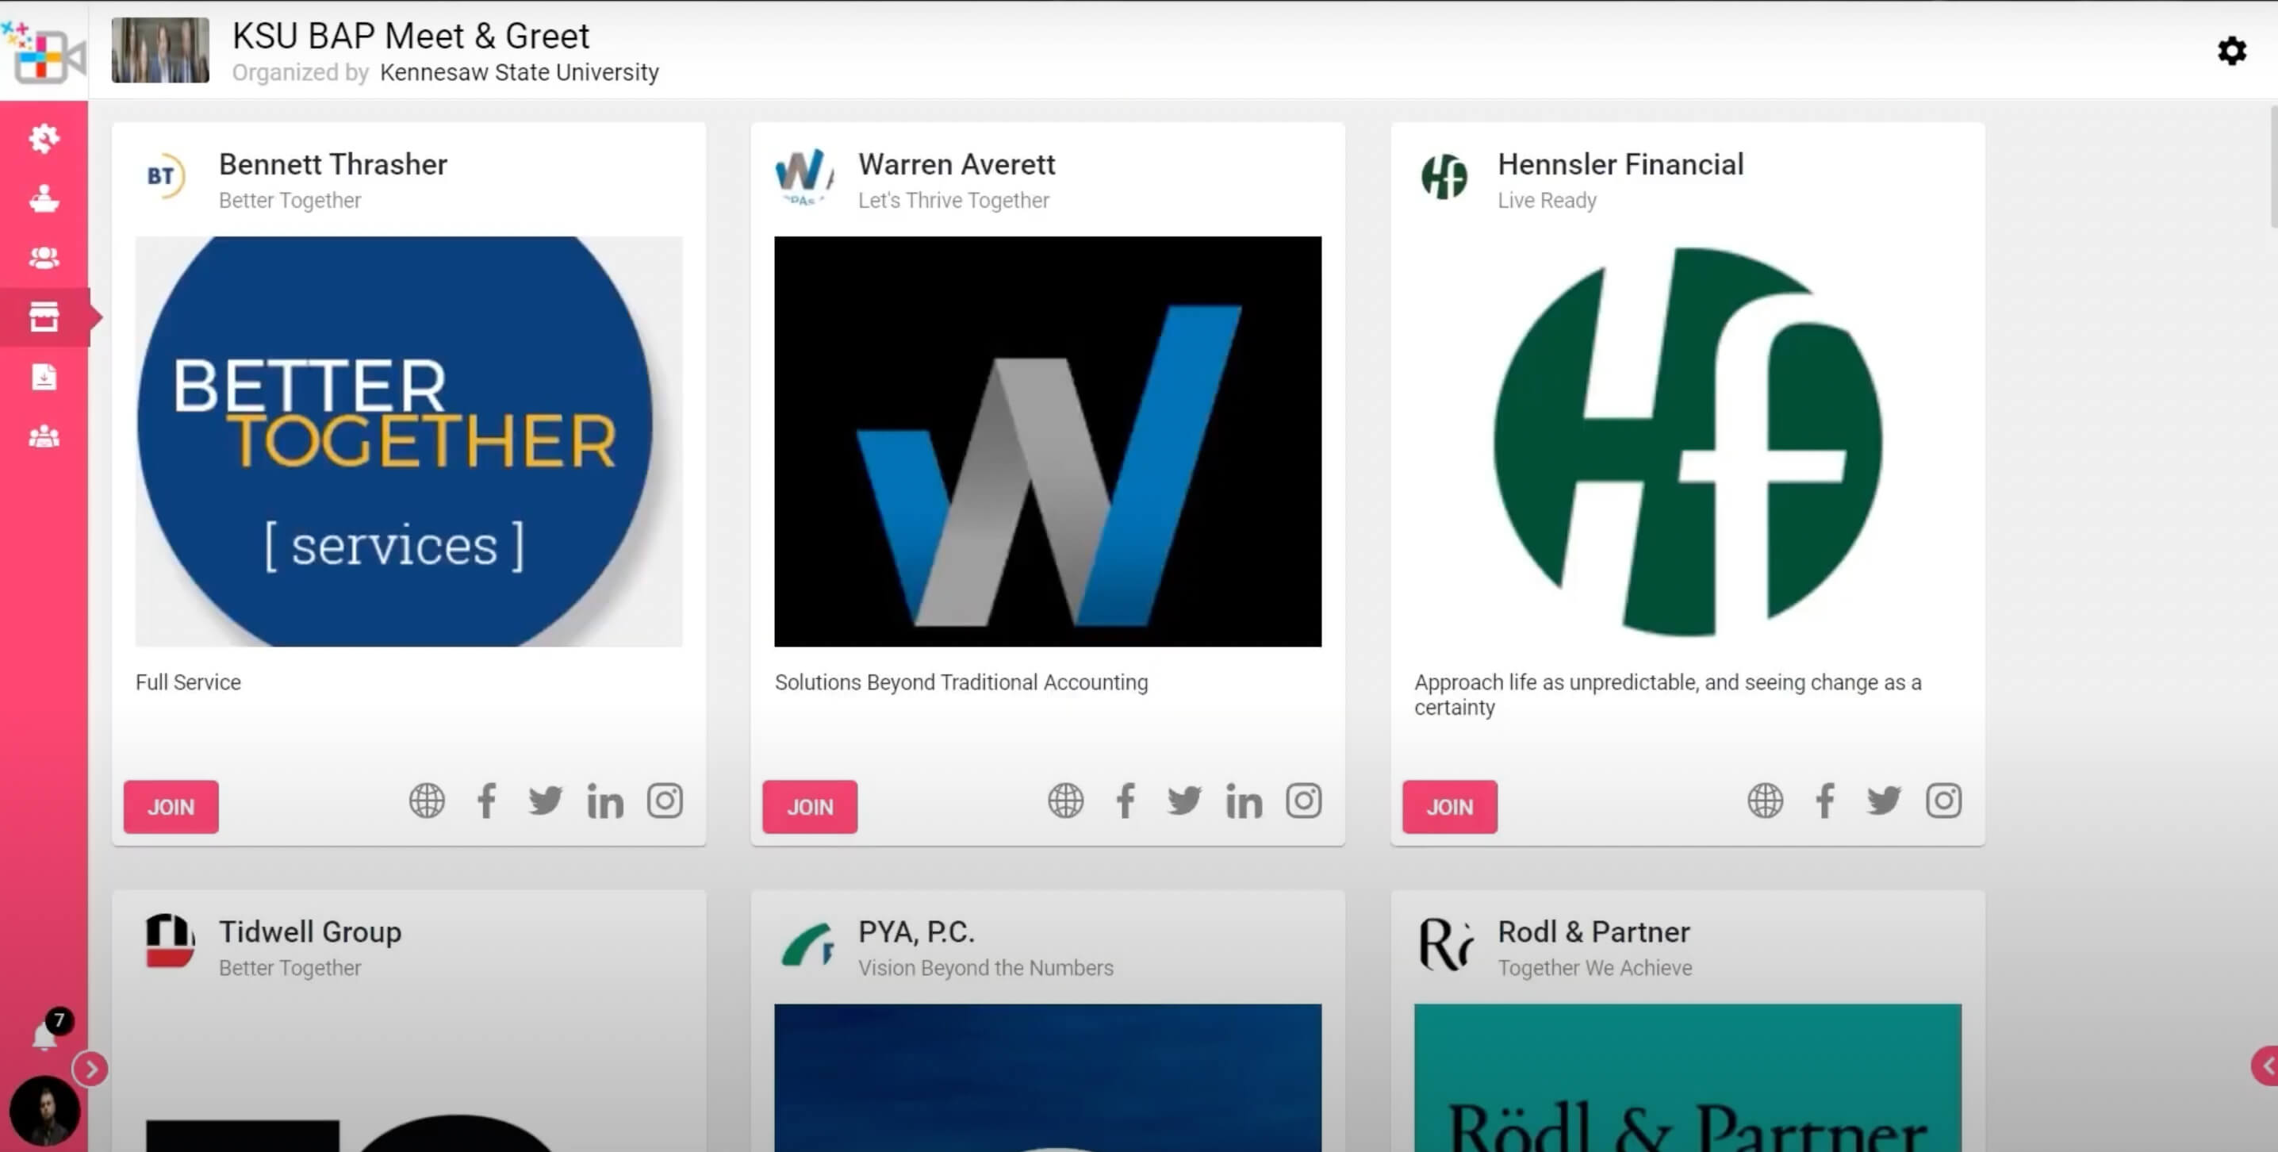This screenshot has width=2278, height=1152.
Task: Click the Rödl & Partner teal banner
Action: click(1687, 1077)
